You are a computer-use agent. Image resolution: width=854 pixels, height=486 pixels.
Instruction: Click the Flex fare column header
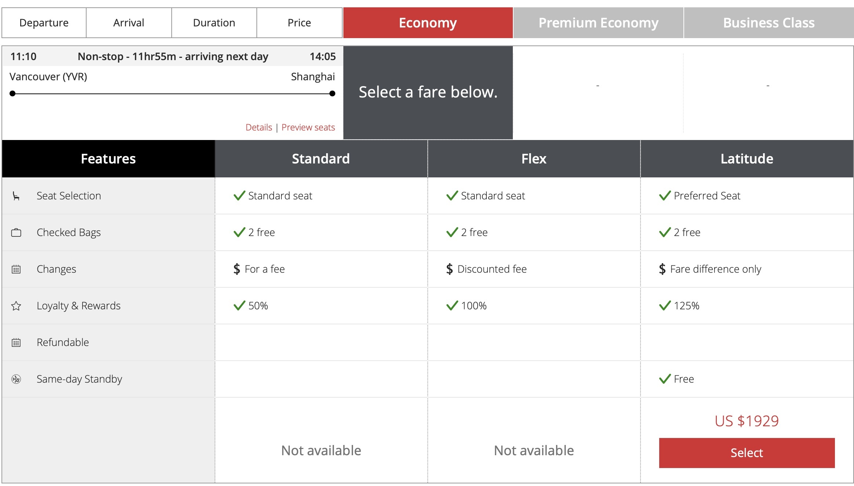click(x=534, y=159)
